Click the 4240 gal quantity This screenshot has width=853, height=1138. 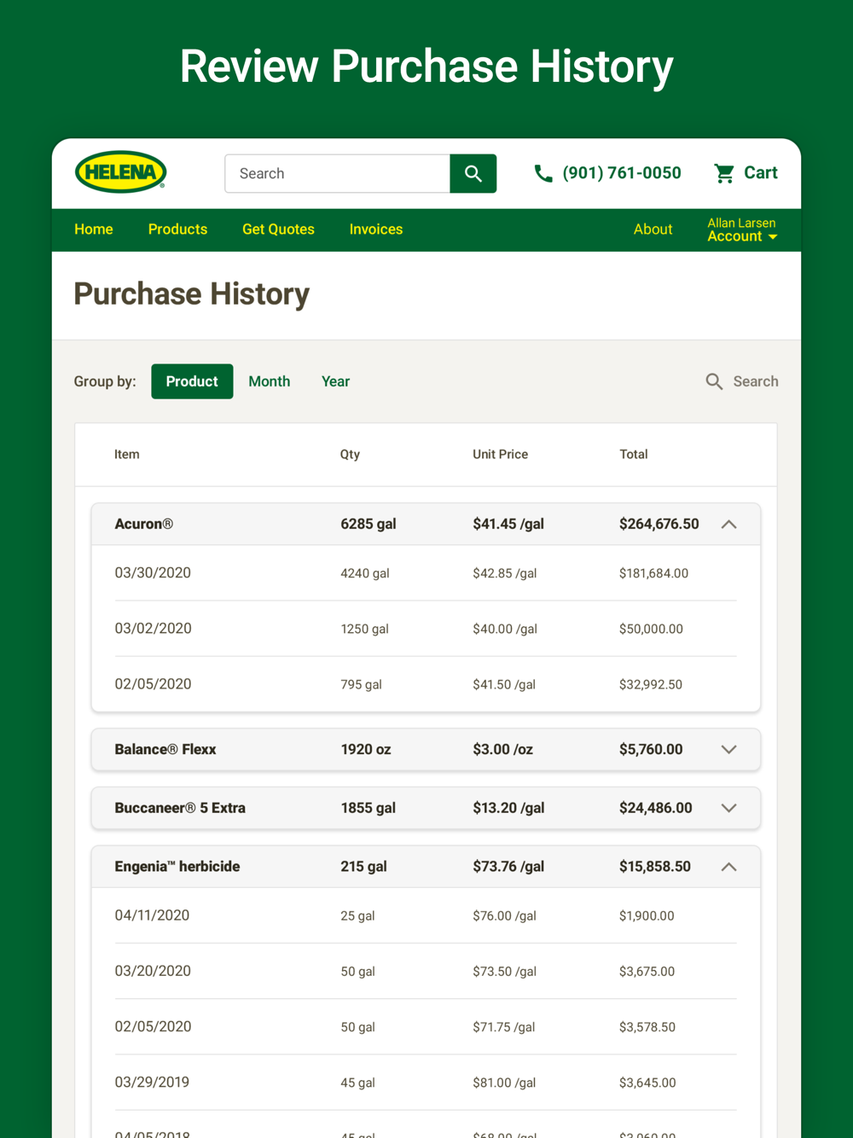point(365,573)
